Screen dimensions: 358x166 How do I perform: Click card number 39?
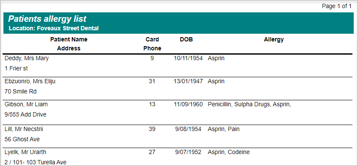point(152,129)
